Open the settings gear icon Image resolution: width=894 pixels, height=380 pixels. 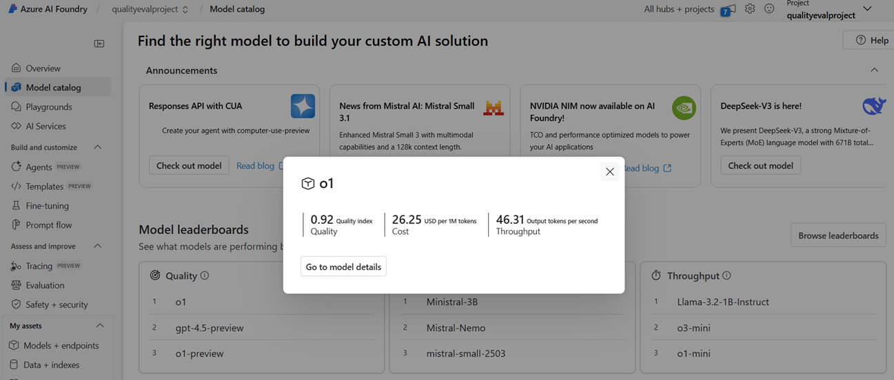pyautogui.click(x=749, y=9)
